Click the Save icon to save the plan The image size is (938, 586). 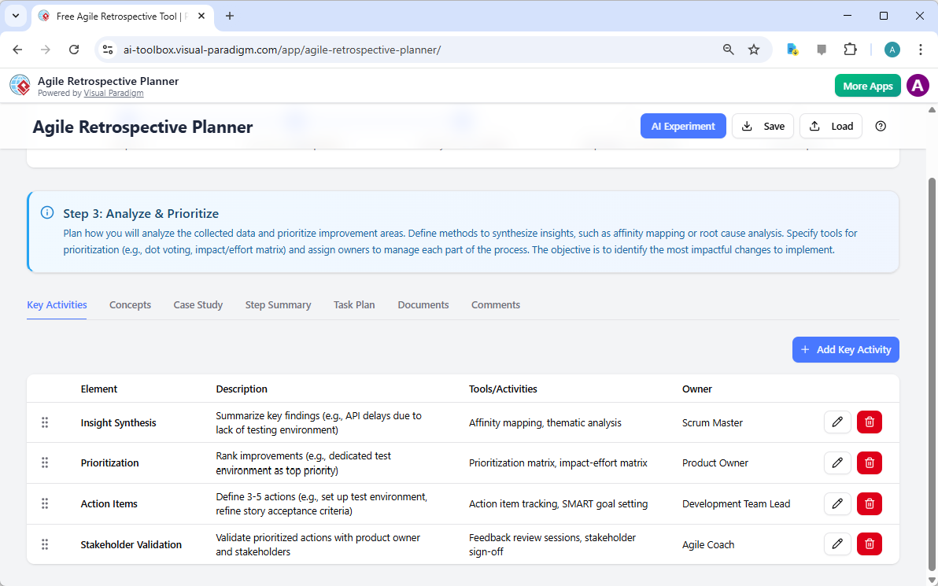762,126
